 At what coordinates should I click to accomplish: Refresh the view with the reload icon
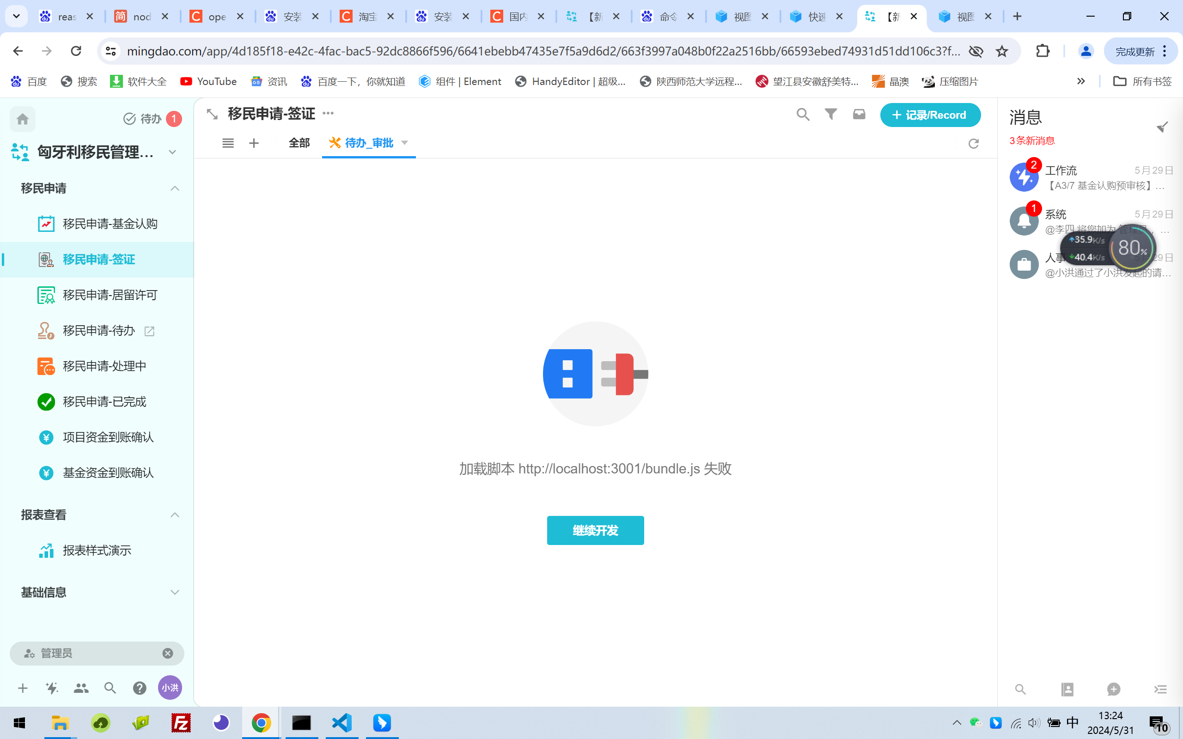(973, 143)
